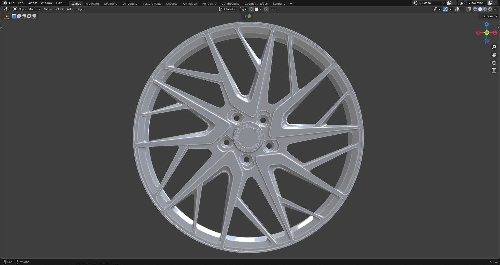Open selectability and visibility dropdown
Viewport: 500px width, 265px height.
pos(437,9)
